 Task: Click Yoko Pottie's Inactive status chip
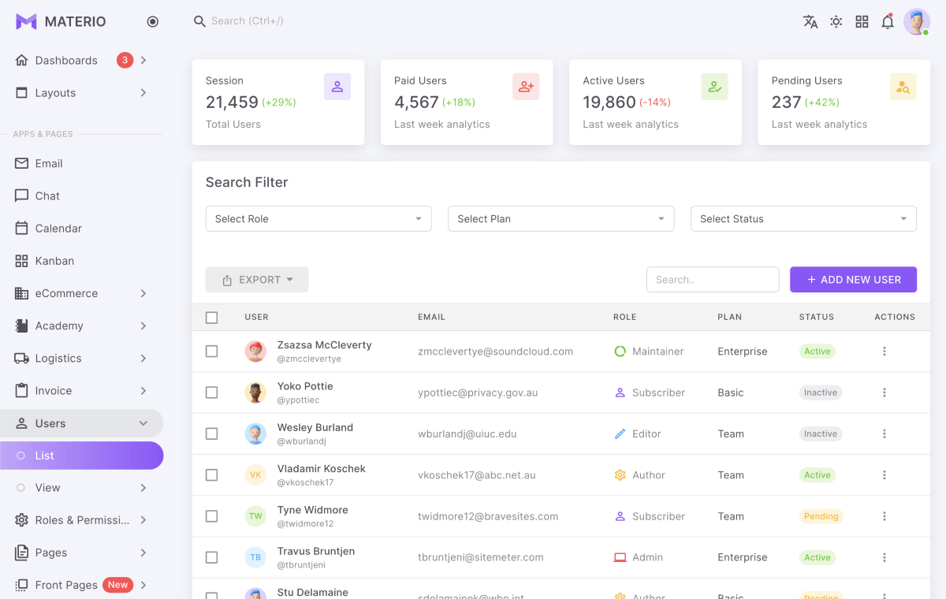821,393
